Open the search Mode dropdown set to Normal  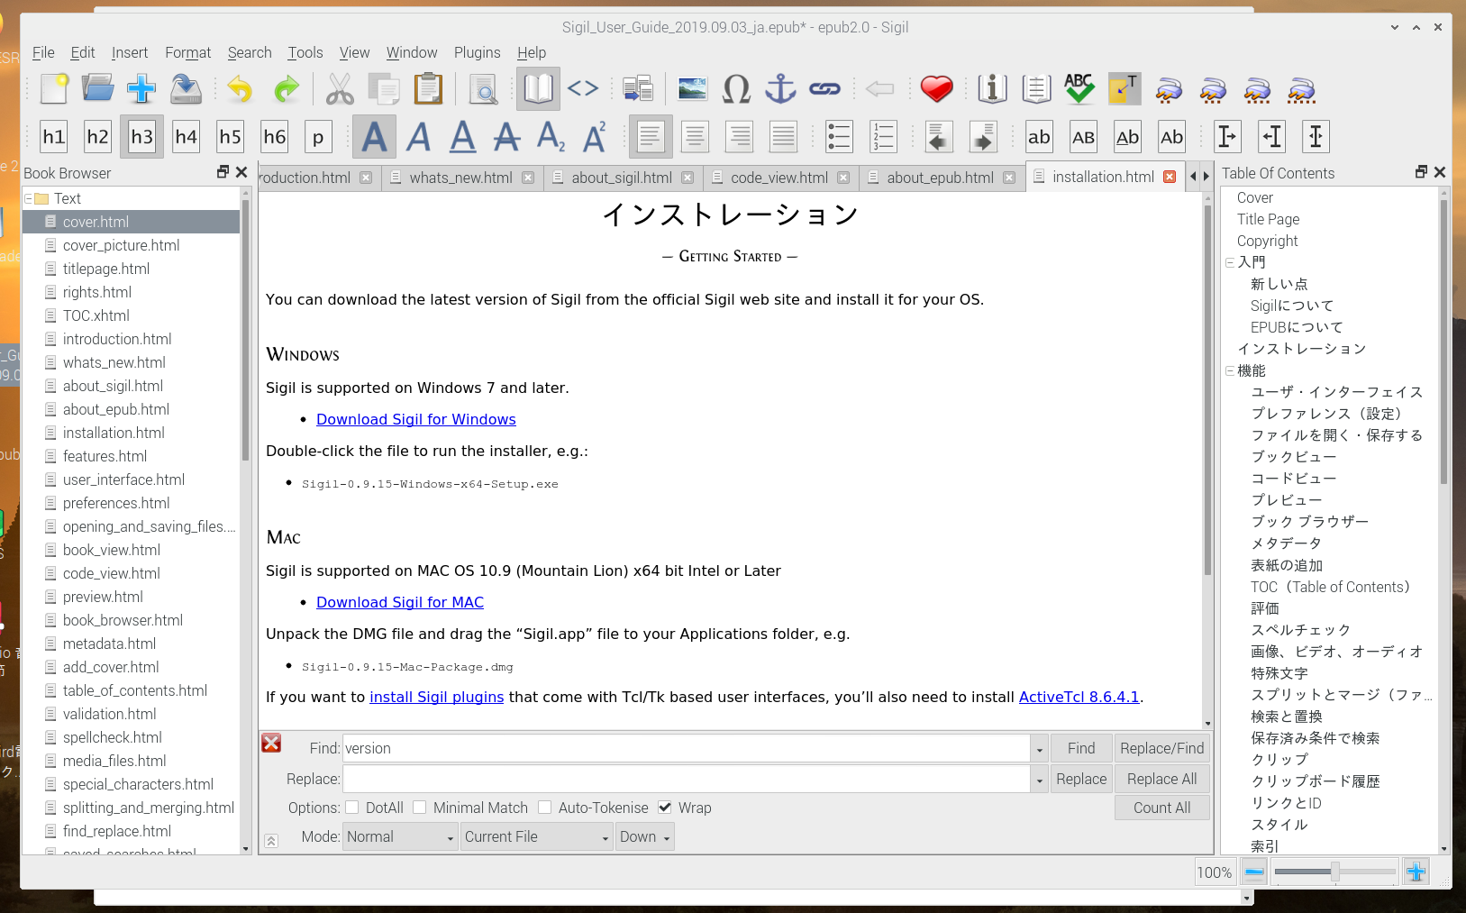click(x=400, y=836)
